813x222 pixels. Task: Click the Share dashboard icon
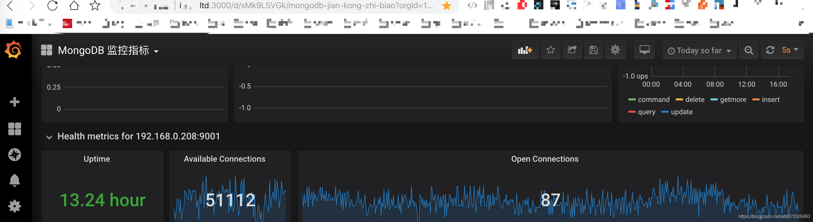[572, 50]
